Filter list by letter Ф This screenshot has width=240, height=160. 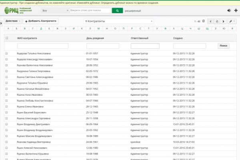[165, 28]
